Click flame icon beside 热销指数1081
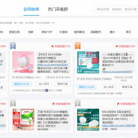 point(117,46)
